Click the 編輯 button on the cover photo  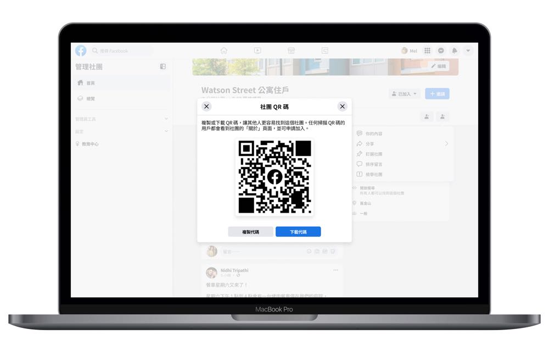439,66
